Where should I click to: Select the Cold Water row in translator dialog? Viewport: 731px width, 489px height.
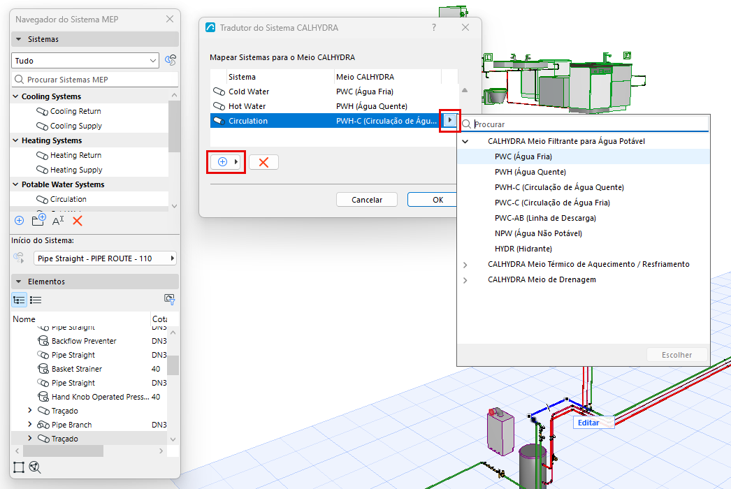334,92
